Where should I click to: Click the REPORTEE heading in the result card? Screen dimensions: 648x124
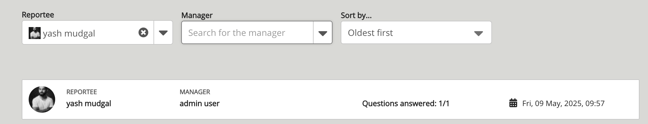click(x=82, y=92)
